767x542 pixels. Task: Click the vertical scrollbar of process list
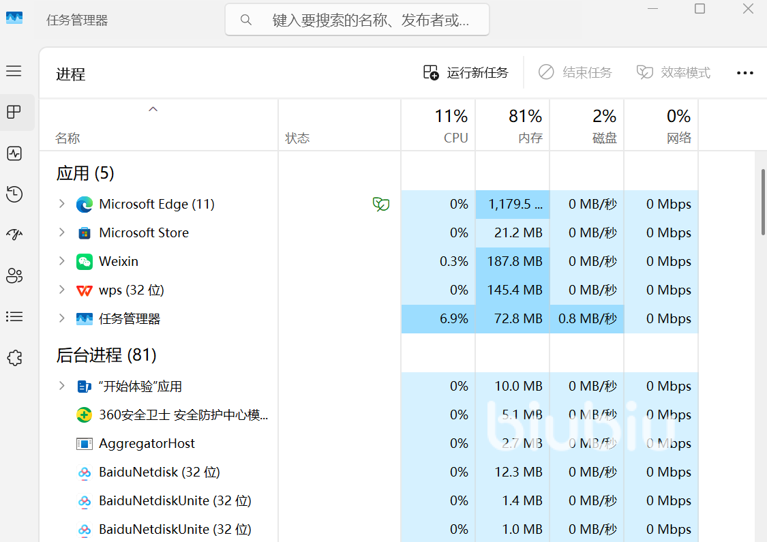(x=763, y=202)
